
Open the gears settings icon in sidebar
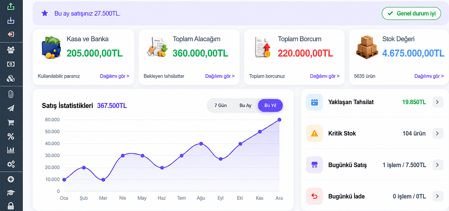click(x=10, y=164)
